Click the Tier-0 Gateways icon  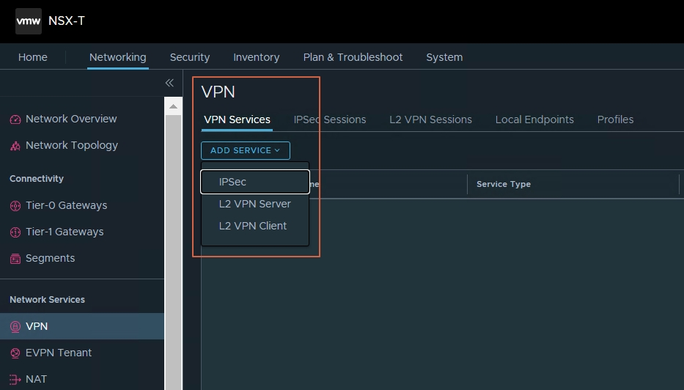(x=15, y=205)
